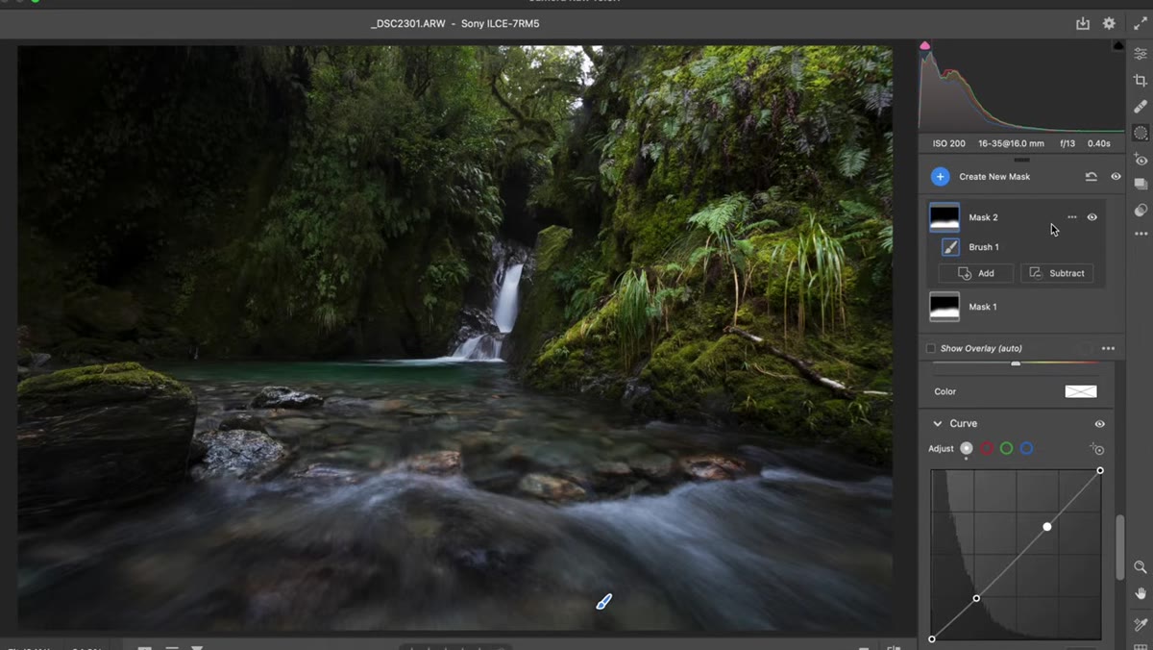
Task: Toggle Curve panel visibility eye
Action: [1100, 424]
